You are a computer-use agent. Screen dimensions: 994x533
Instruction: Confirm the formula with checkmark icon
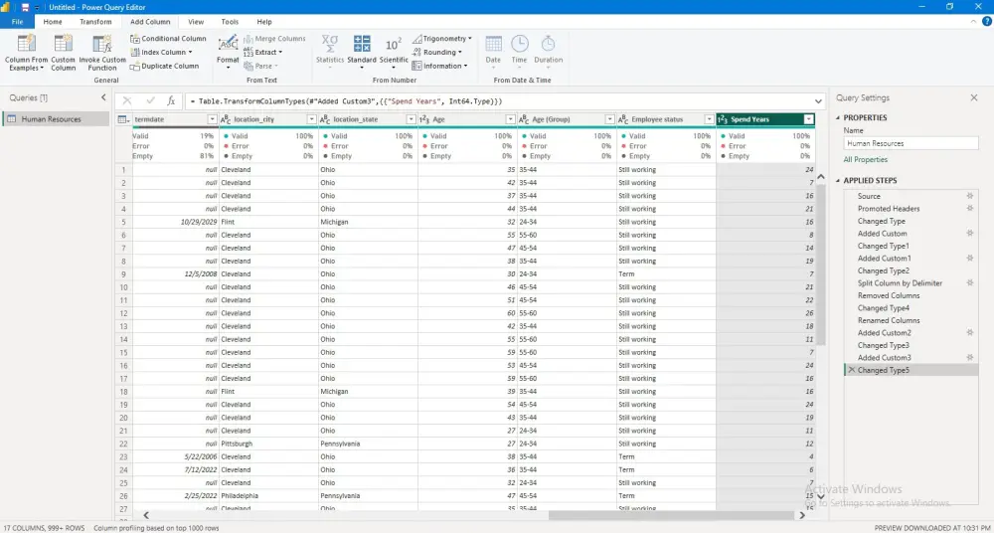click(150, 100)
